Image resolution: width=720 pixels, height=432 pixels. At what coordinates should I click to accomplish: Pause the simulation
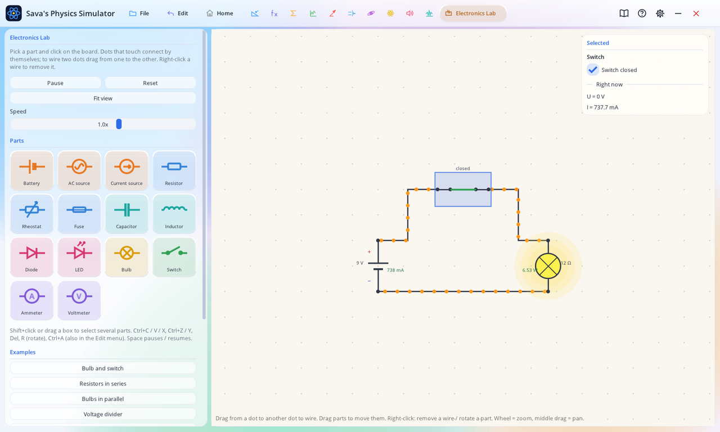coord(55,83)
